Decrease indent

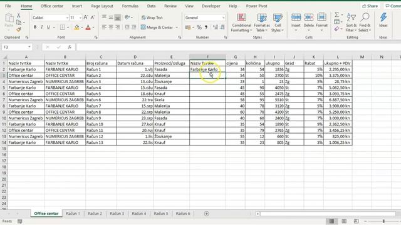127,27
